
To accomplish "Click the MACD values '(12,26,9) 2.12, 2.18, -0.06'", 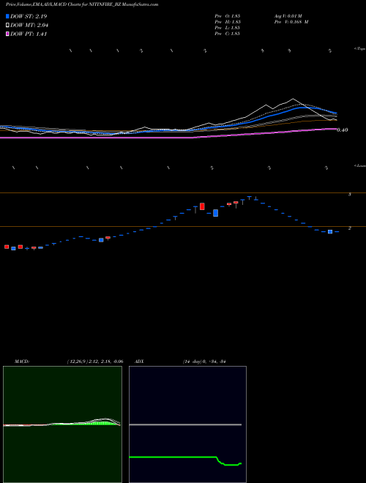I will pyautogui.click(x=95, y=362).
